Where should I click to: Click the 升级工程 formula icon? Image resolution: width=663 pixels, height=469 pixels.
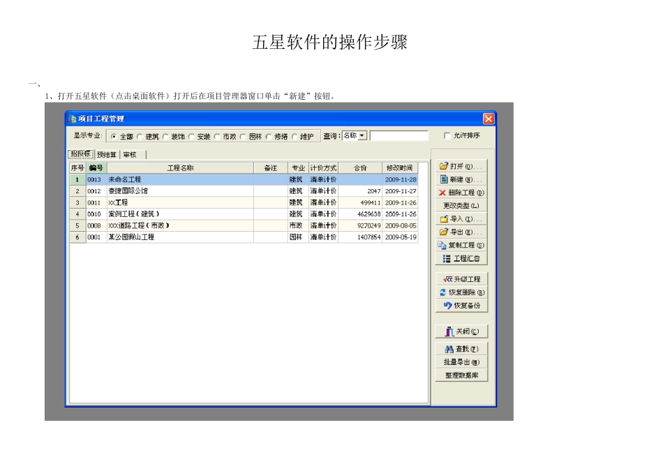(448, 279)
